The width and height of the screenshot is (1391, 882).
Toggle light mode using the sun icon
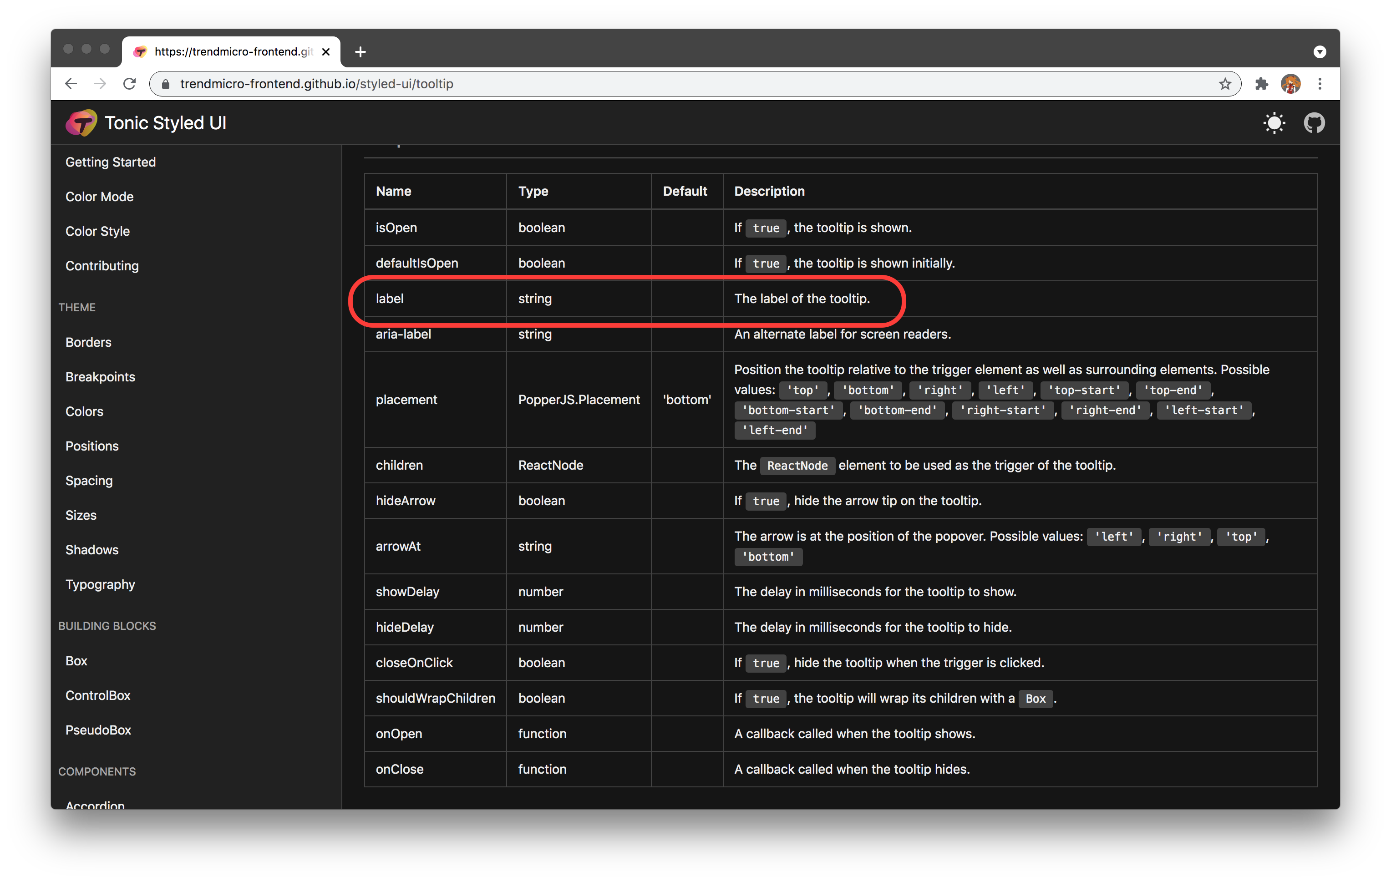[1274, 122]
